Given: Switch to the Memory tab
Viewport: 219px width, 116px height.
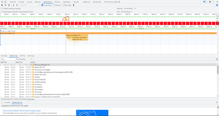Looking at the screenshot, I should 57,2.
